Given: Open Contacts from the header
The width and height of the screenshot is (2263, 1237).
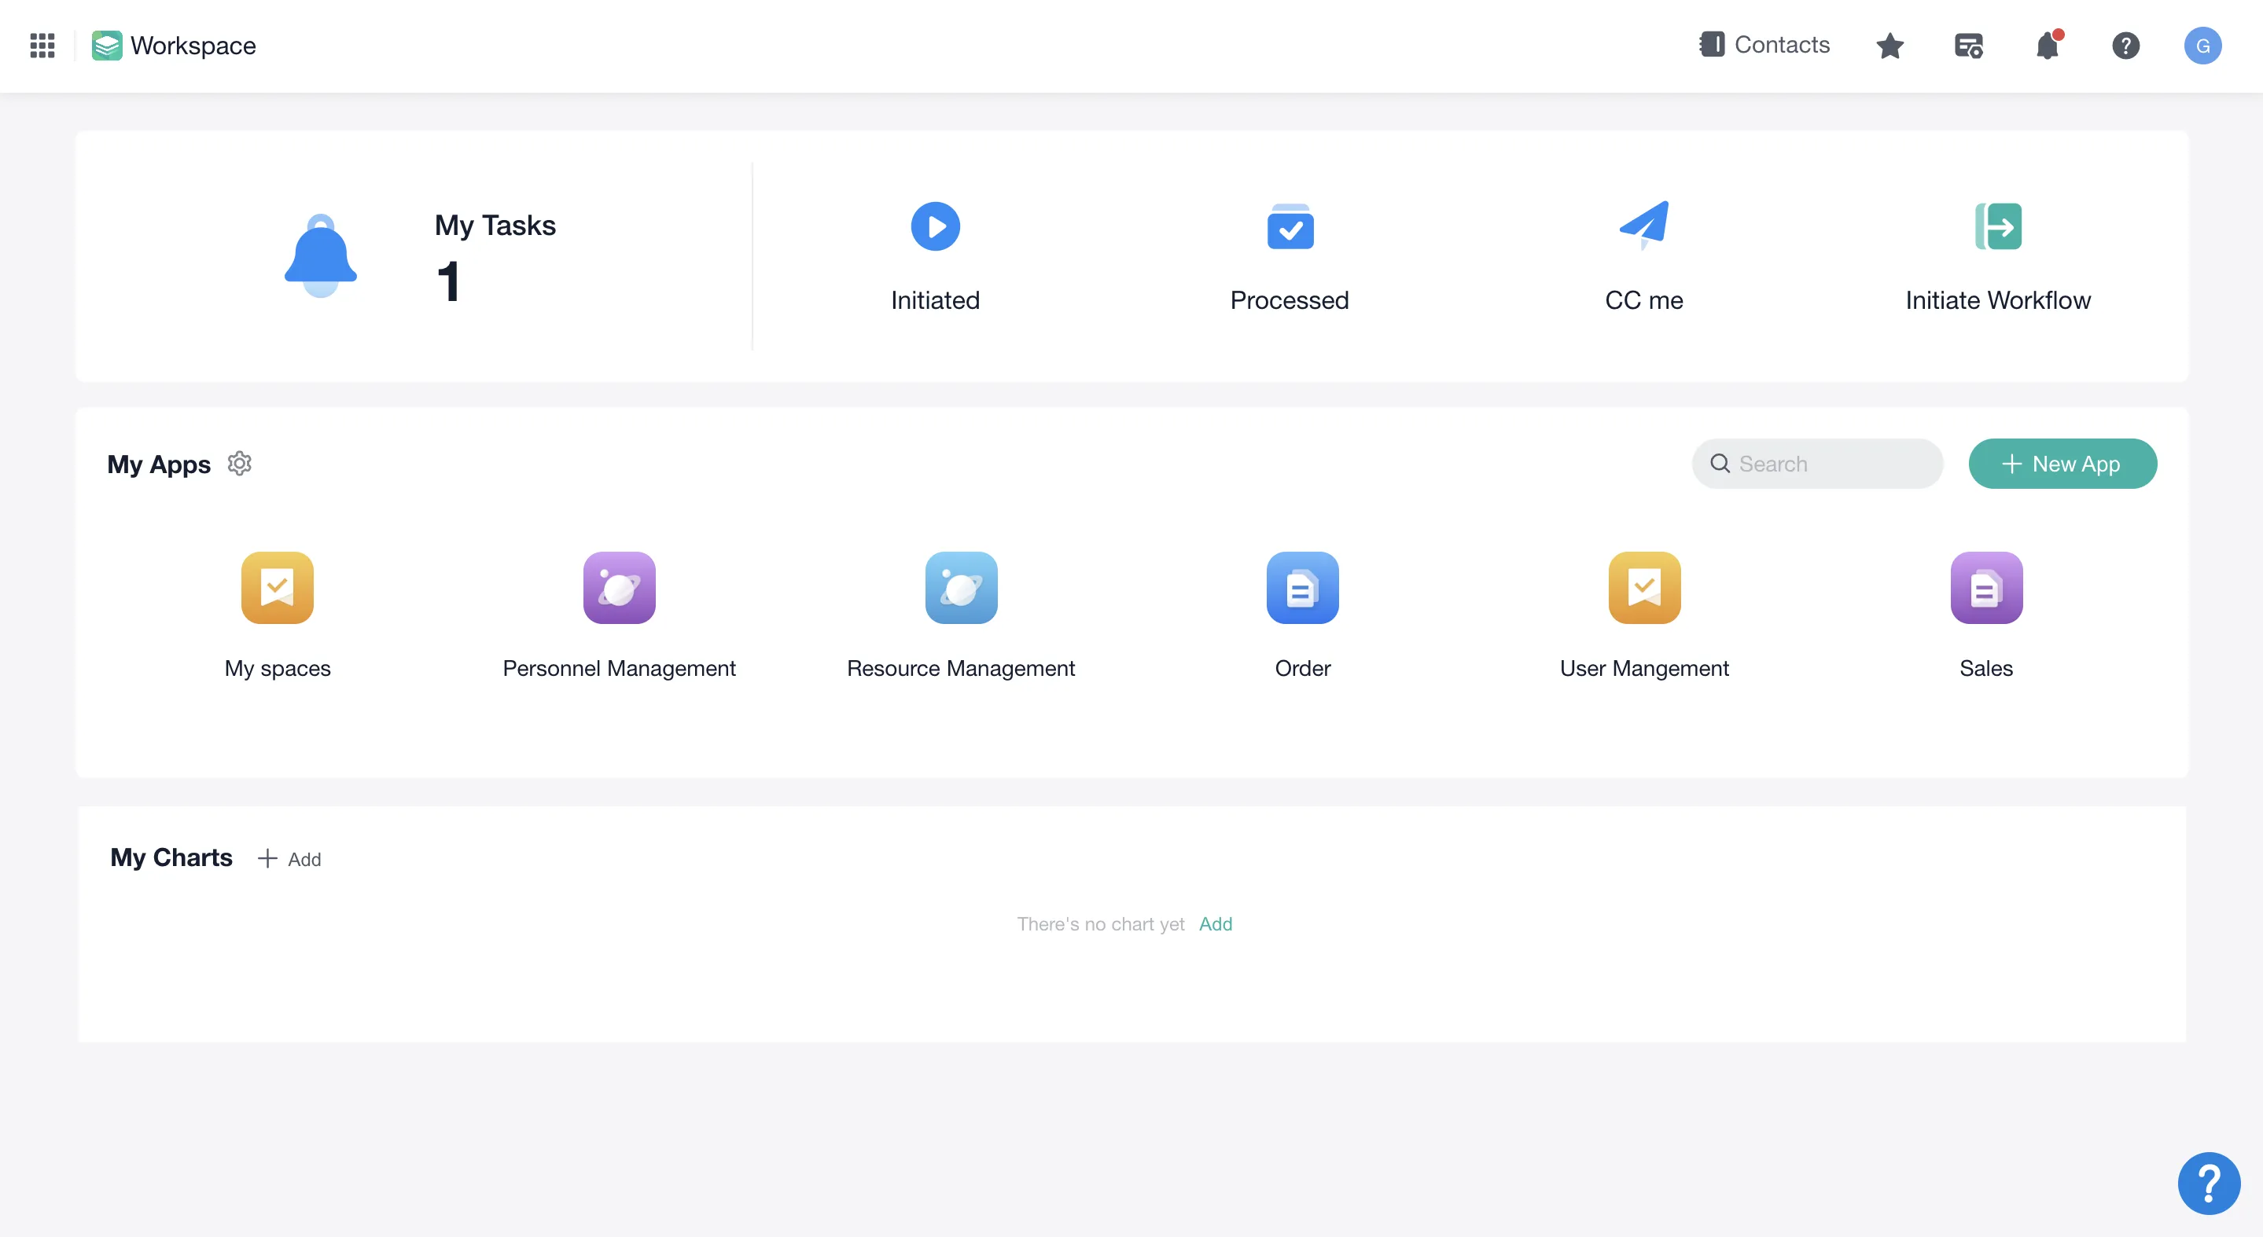Looking at the screenshot, I should 1765,45.
